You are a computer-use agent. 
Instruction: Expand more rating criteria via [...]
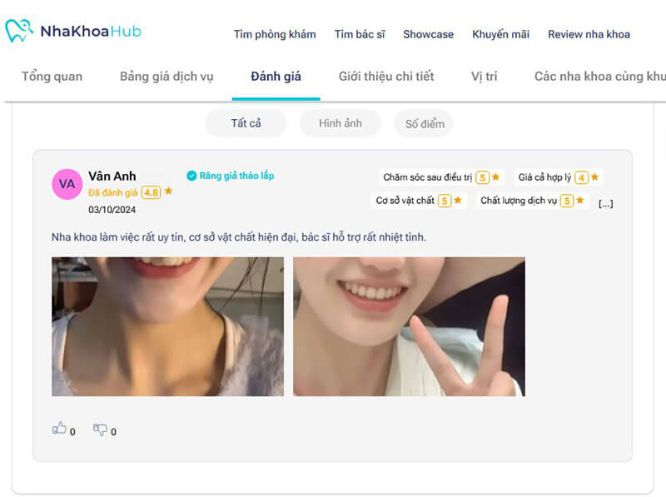pyautogui.click(x=606, y=204)
